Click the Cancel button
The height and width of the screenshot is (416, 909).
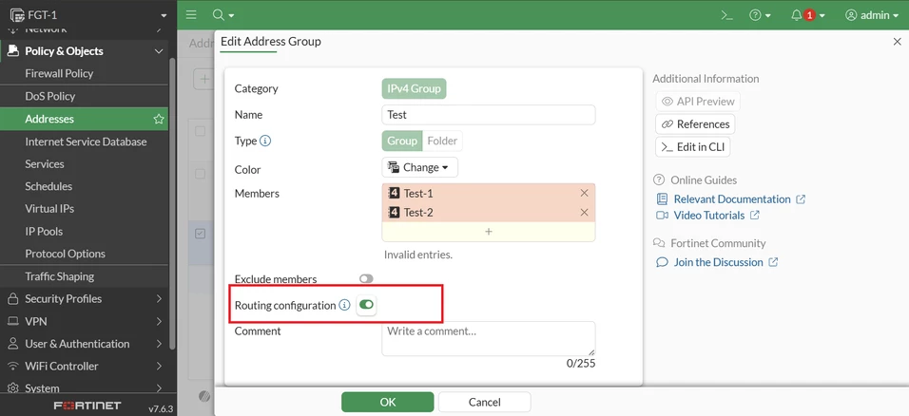coord(484,402)
